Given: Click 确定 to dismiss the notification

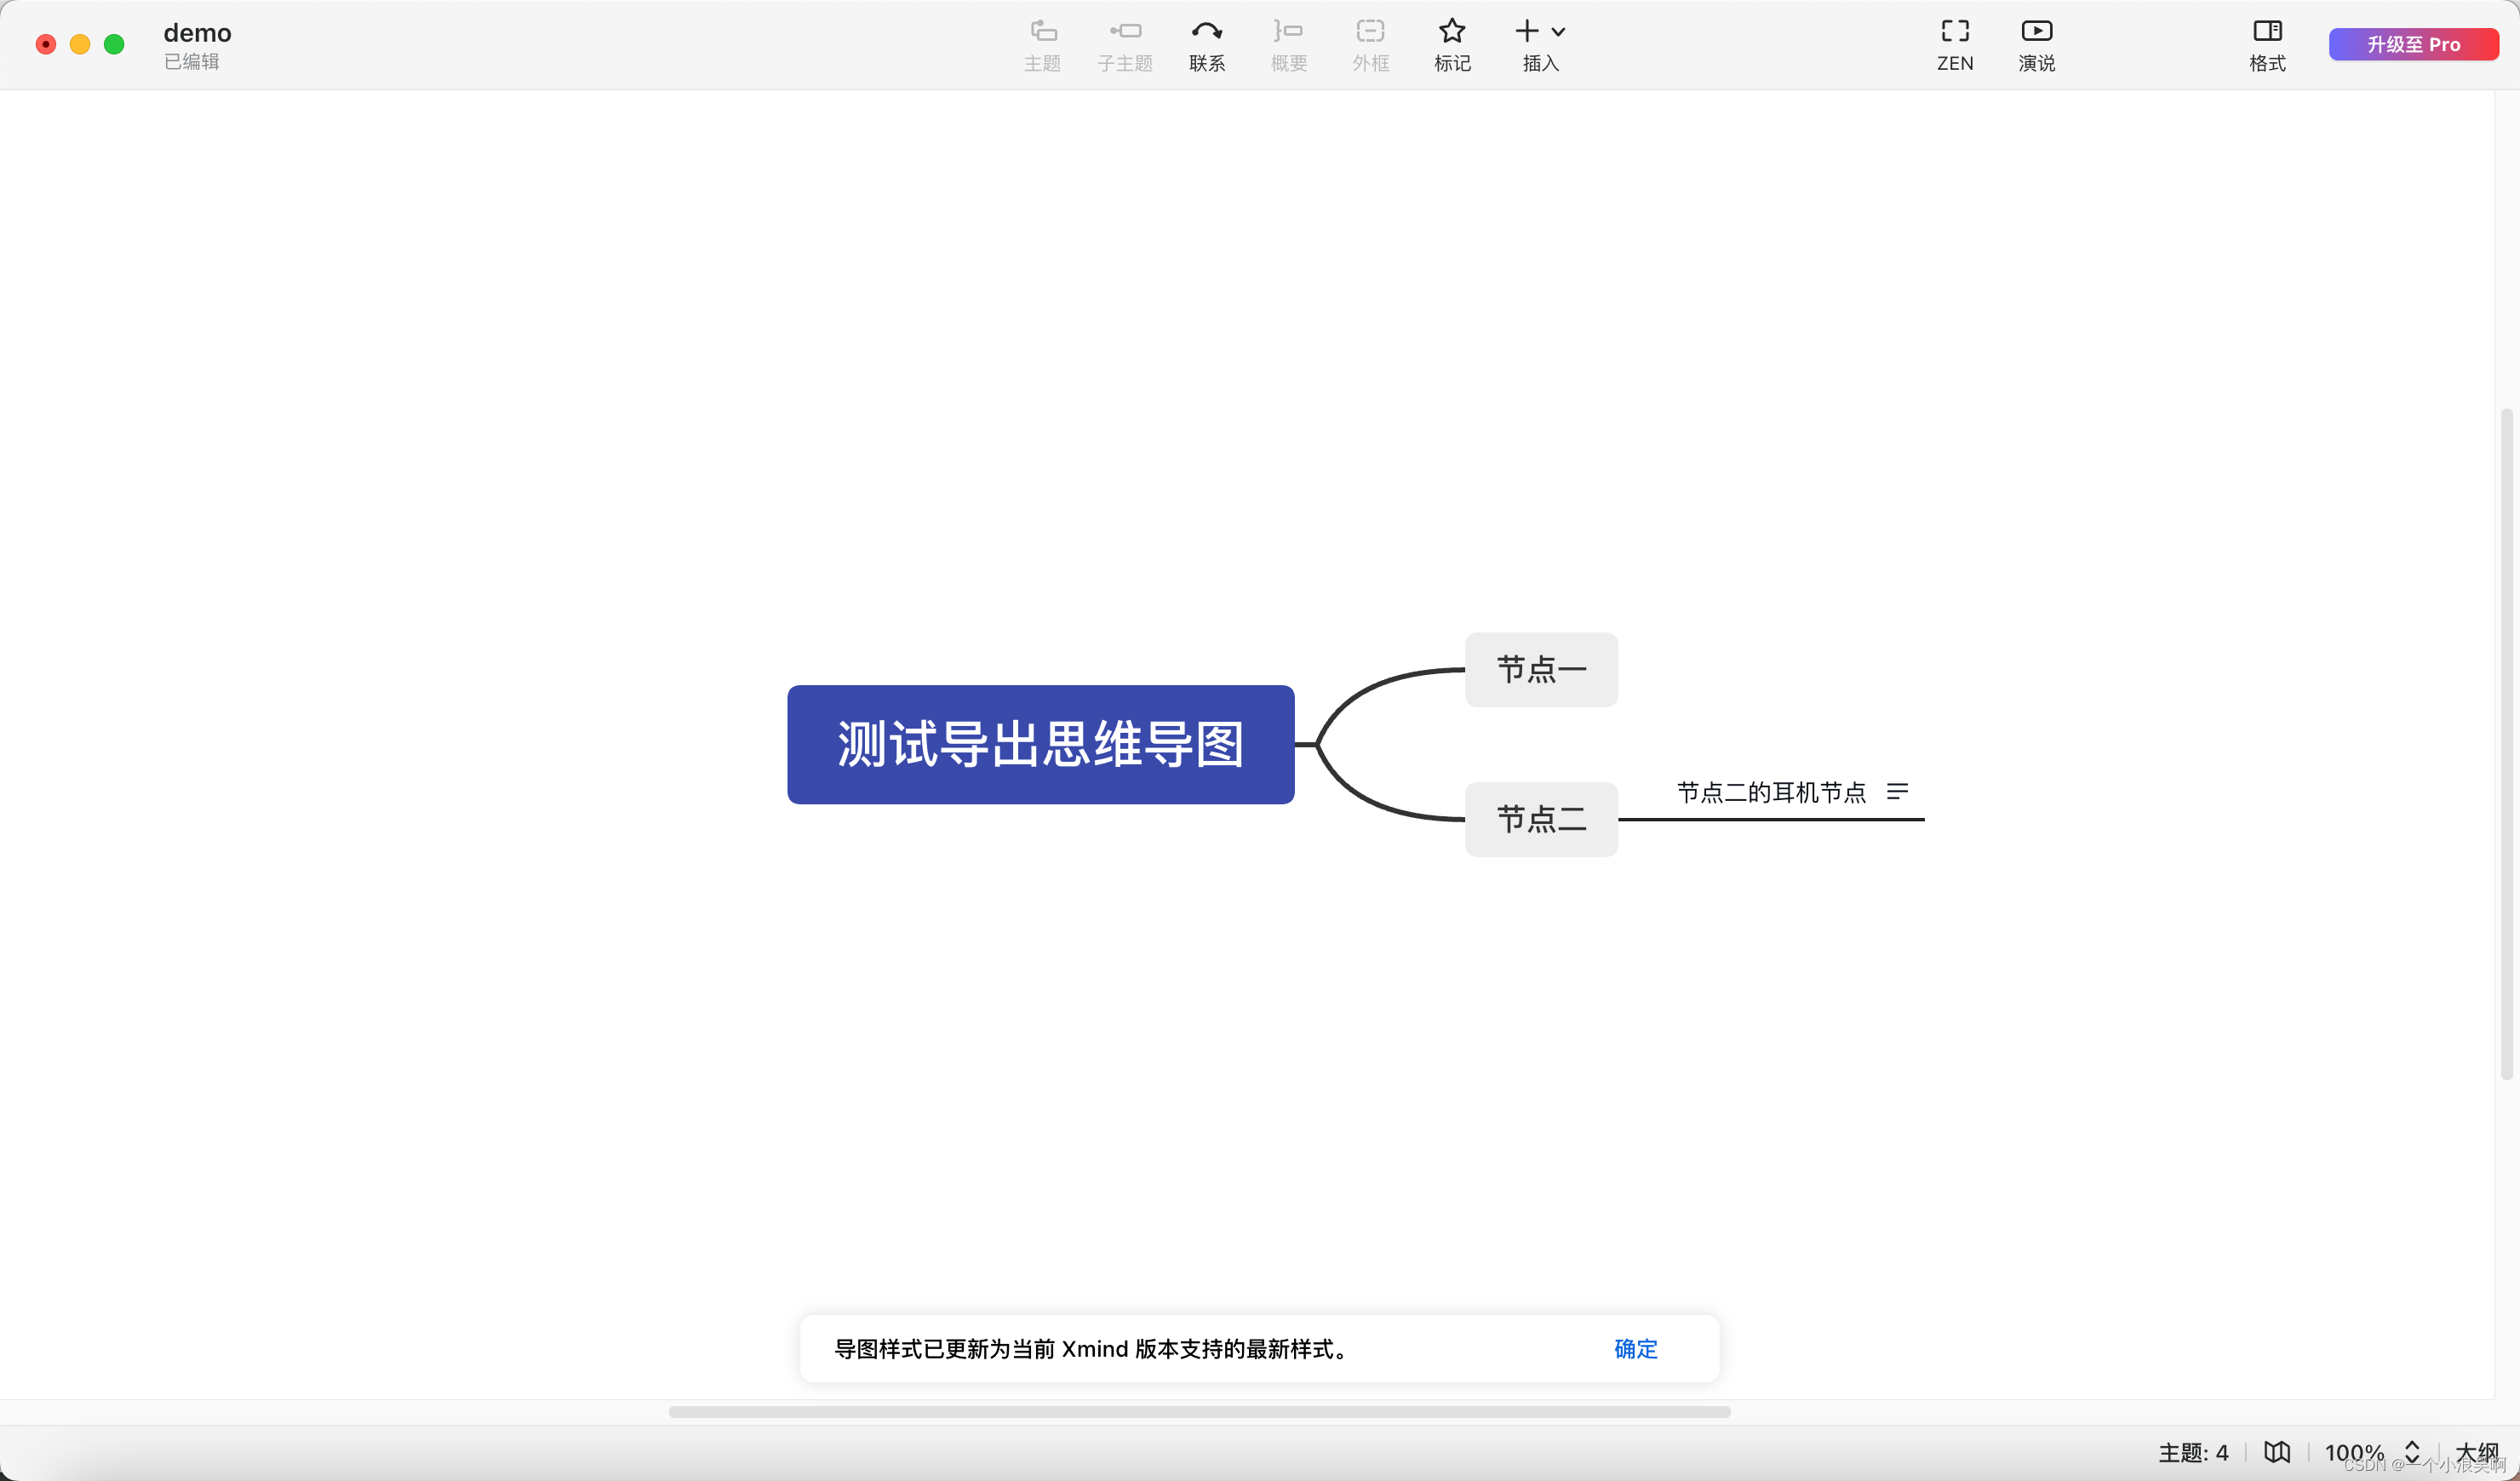Looking at the screenshot, I should point(1635,1349).
